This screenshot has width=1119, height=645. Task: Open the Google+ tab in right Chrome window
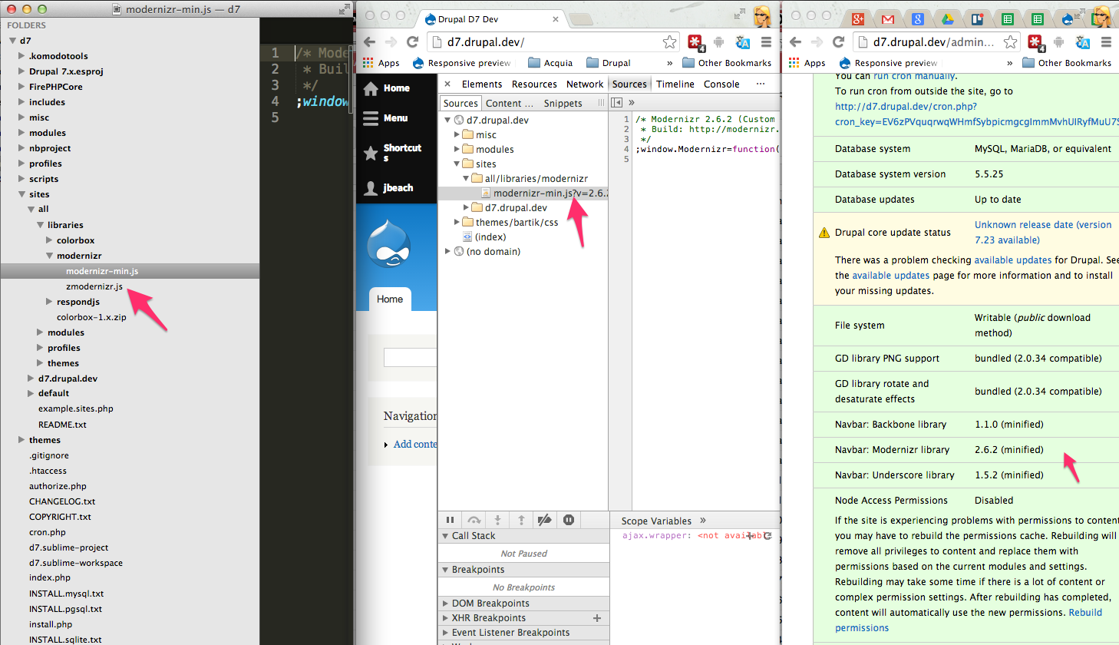858,19
